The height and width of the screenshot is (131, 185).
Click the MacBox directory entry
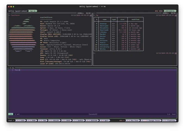point(103,34)
